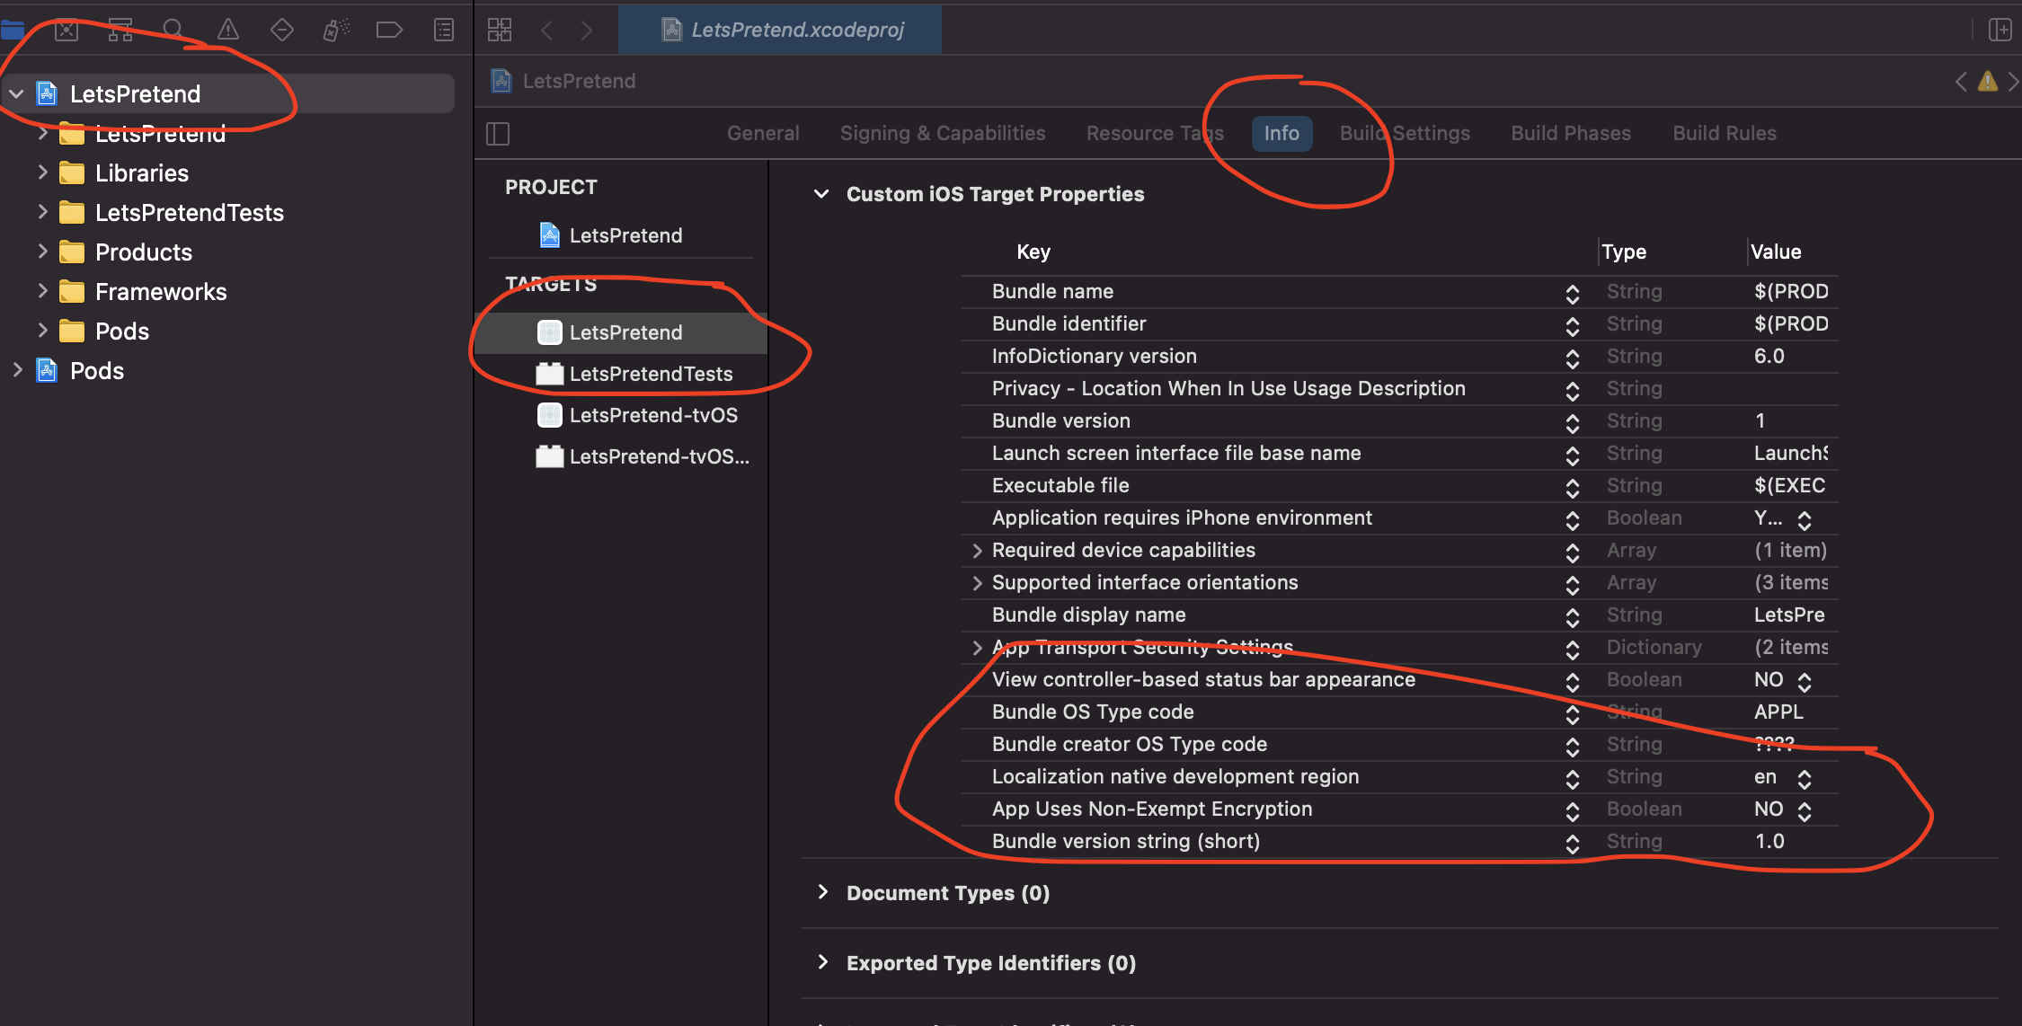
Task: Open key picker for Bundle name
Action: click(1573, 293)
